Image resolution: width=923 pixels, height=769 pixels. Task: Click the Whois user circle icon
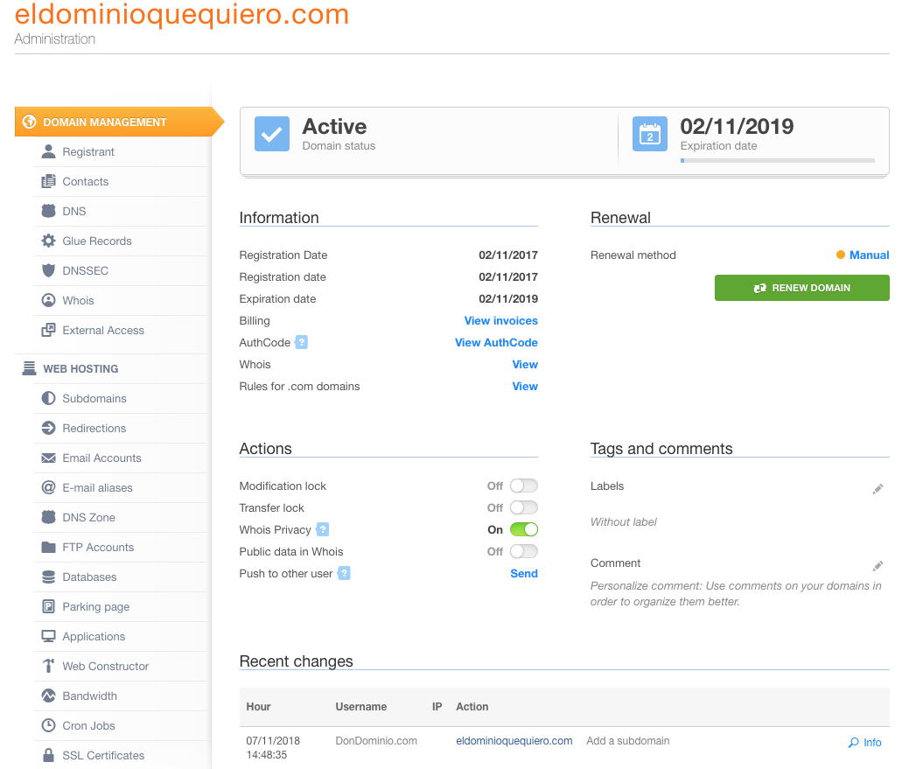pos(48,300)
